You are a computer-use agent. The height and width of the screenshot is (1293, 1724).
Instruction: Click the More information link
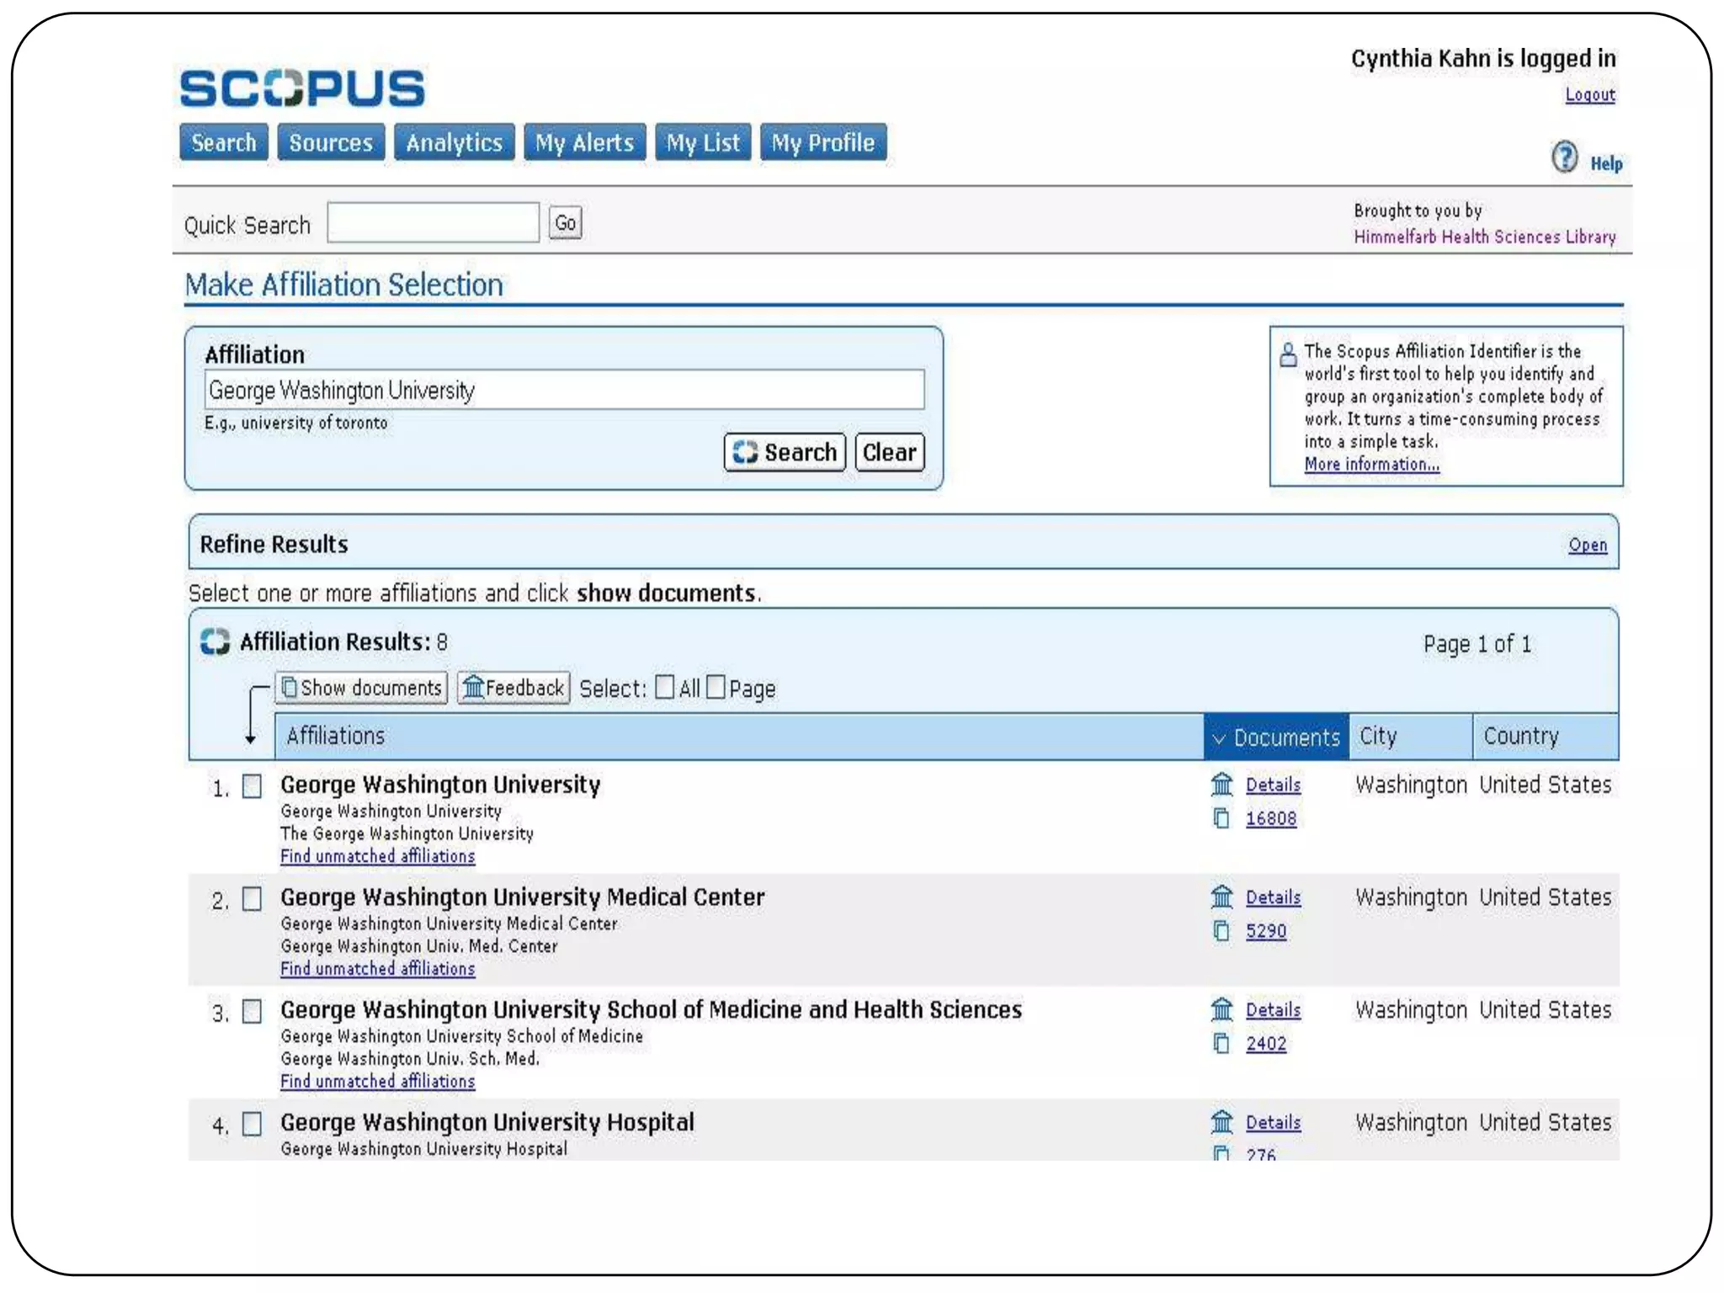pyautogui.click(x=1371, y=465)
